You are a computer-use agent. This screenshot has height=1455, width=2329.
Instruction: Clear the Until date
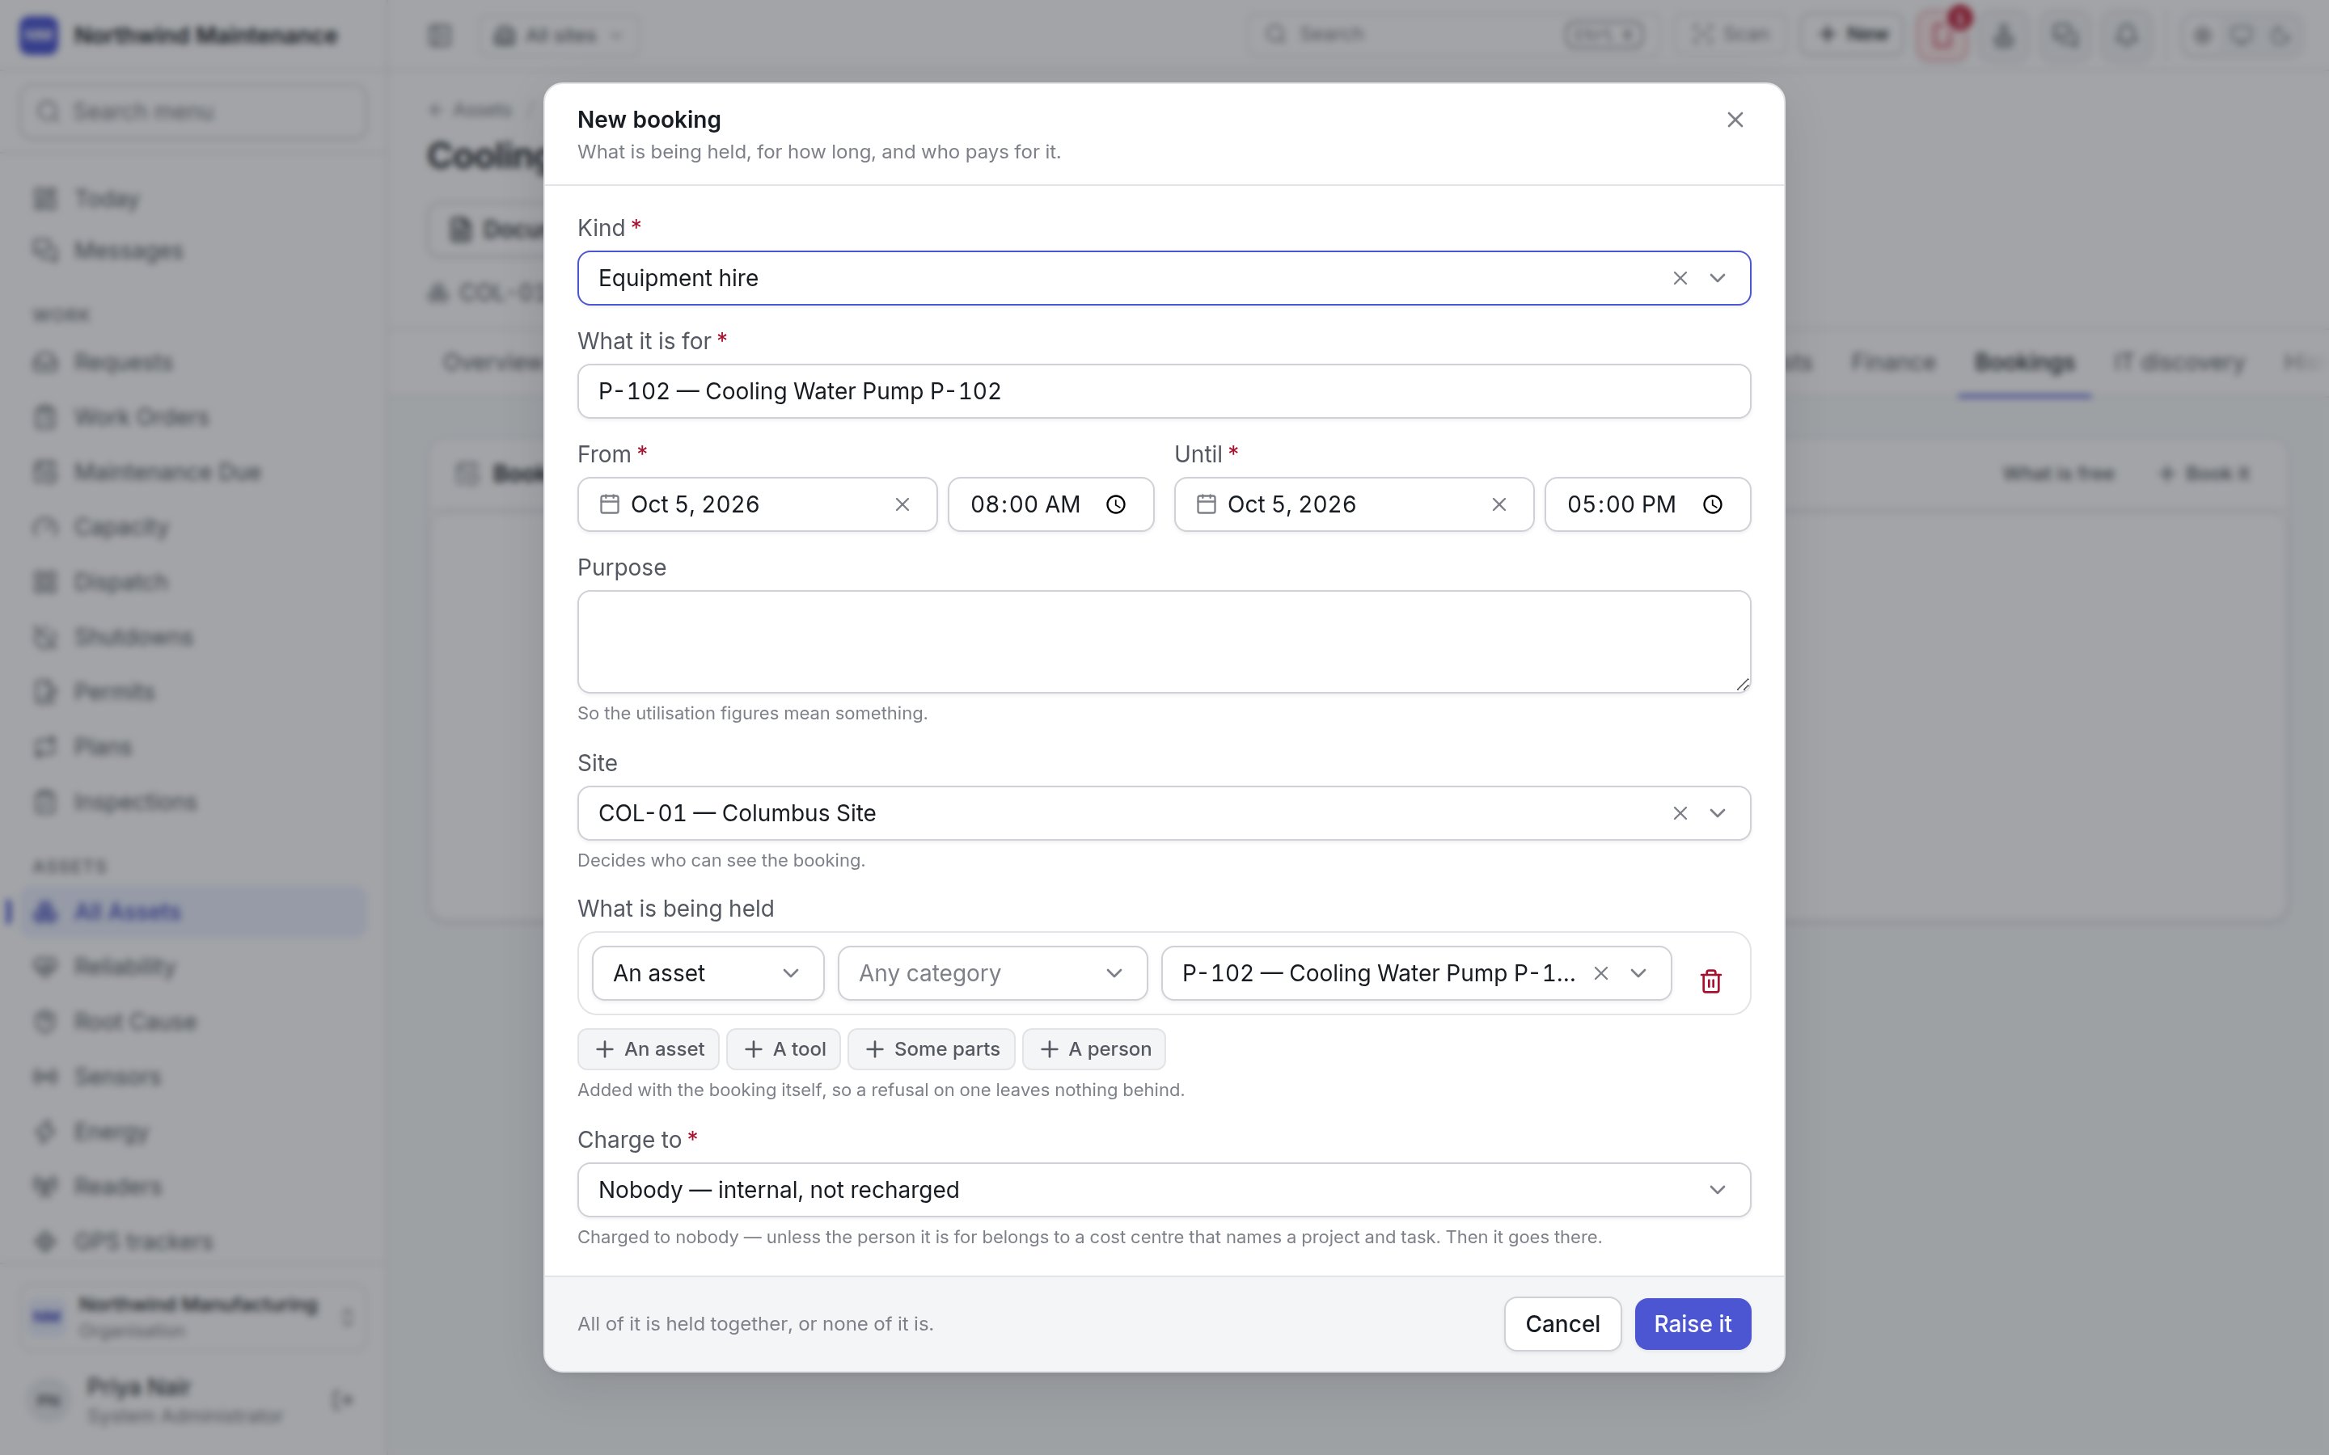pos(1498,504)
